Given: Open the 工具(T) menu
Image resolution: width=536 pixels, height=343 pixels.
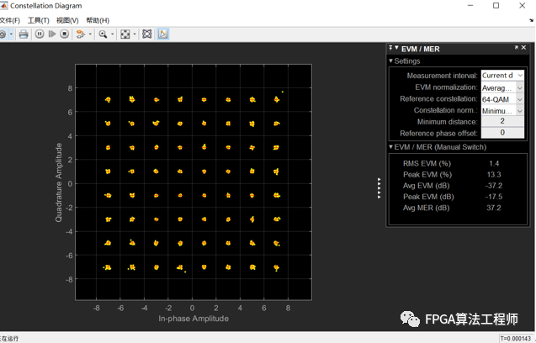Looking at the screenshot, I should point(38,20).
